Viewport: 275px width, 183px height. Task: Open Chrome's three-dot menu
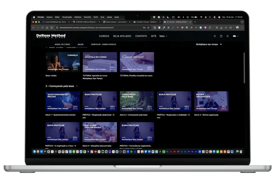tap(242, 28)
